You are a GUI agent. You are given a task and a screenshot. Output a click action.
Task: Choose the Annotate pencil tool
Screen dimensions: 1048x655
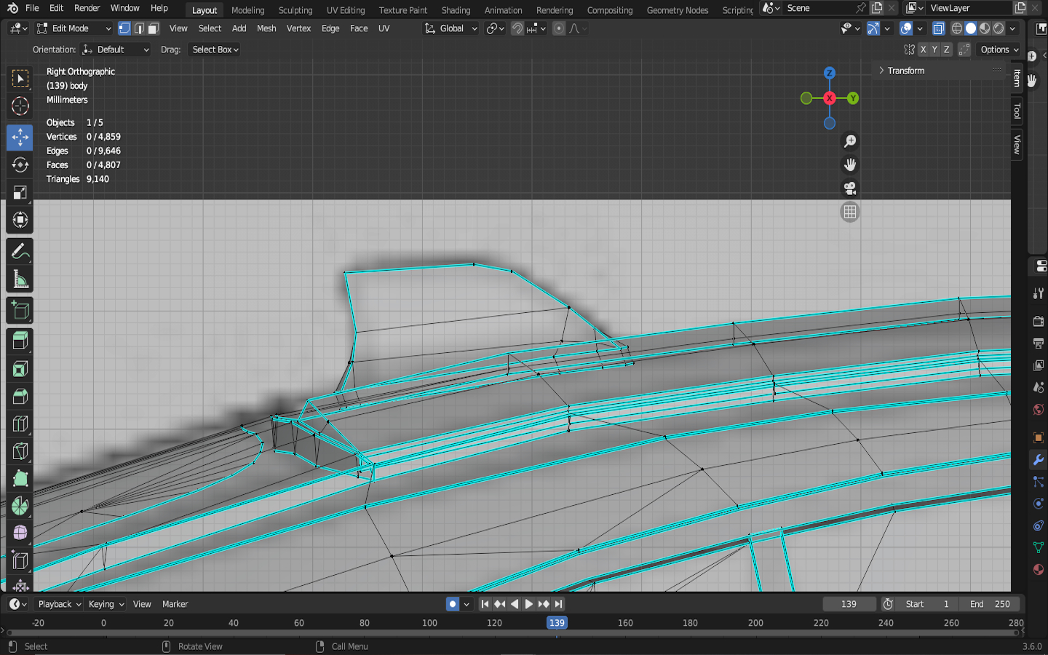point(20,252)
